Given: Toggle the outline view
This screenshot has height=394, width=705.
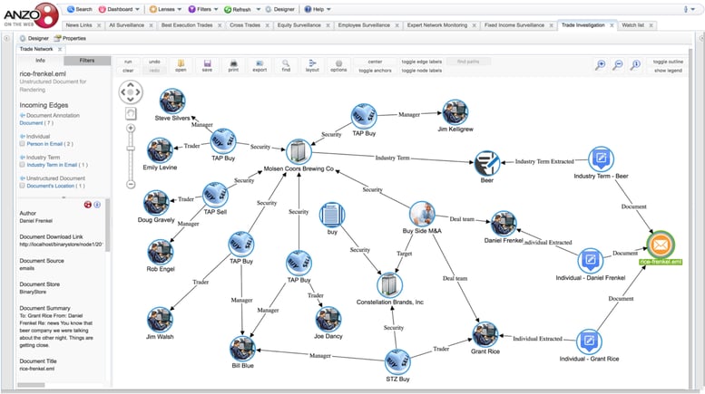Looking at the screenshot, I should [x=668, y=62].
